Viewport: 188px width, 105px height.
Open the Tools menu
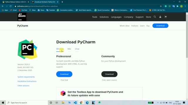tap(95, 17)
